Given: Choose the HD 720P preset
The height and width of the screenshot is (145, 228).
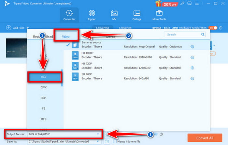Looking at the screenshot, I should 137,66.
